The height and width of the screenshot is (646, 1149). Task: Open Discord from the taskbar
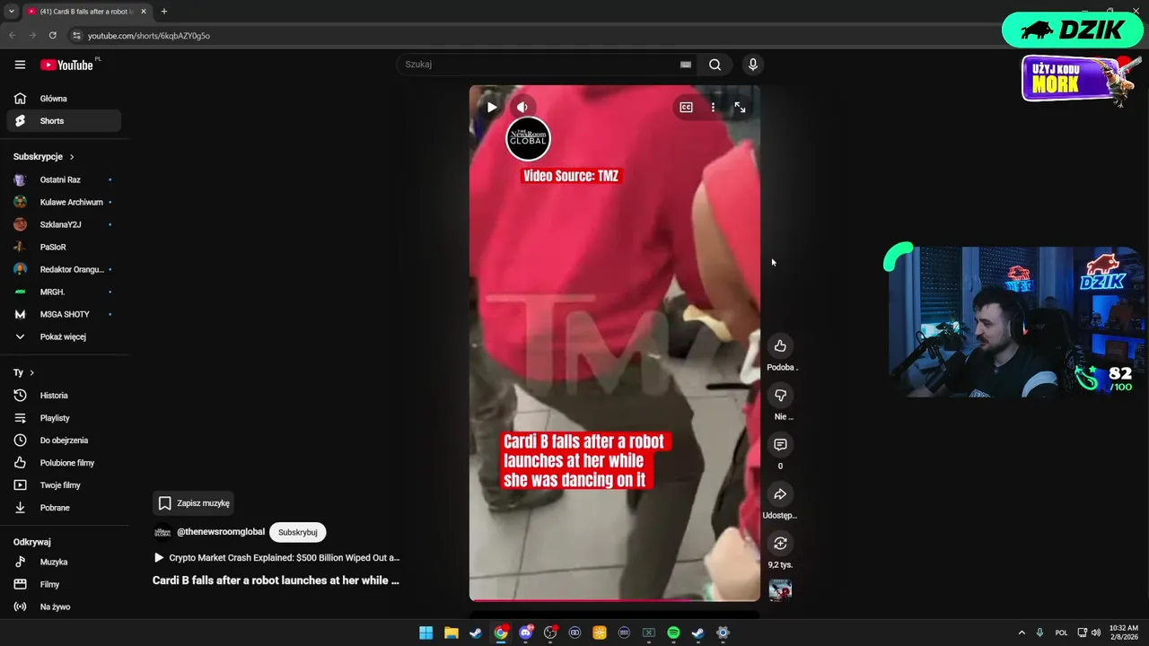click(x=525, y=633)
